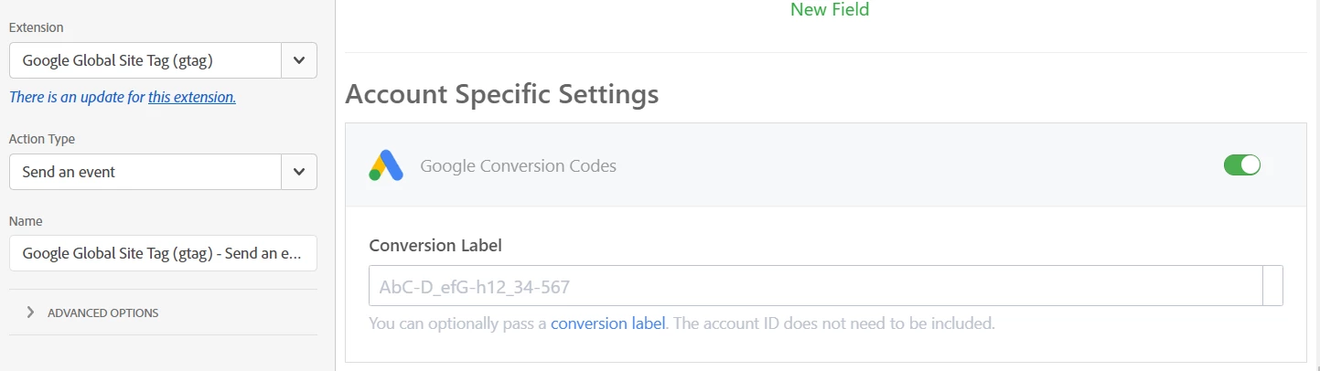Expand Advanced Options chevron
1320x371 pixels.
pyautogui.click(x=30, y=313)
